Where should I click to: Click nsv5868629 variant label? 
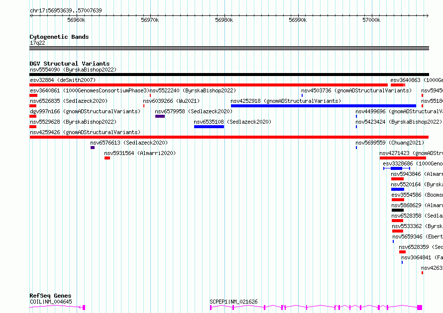click(417, 205)
